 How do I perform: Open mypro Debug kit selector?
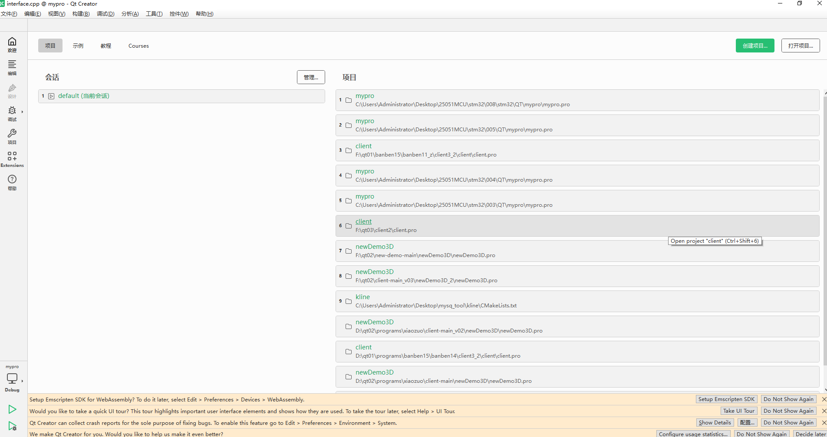point(12,378)
